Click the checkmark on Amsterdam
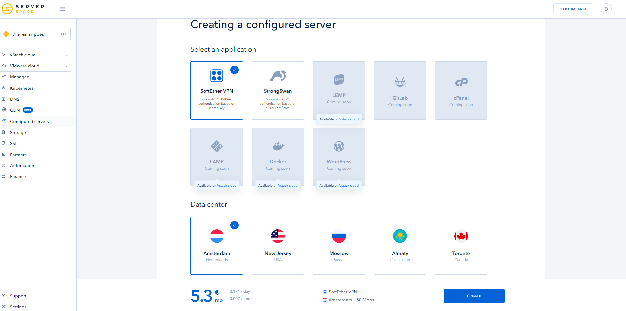This screenshot has height=311, width=626. pyautogui.click(x=235, y=225)
